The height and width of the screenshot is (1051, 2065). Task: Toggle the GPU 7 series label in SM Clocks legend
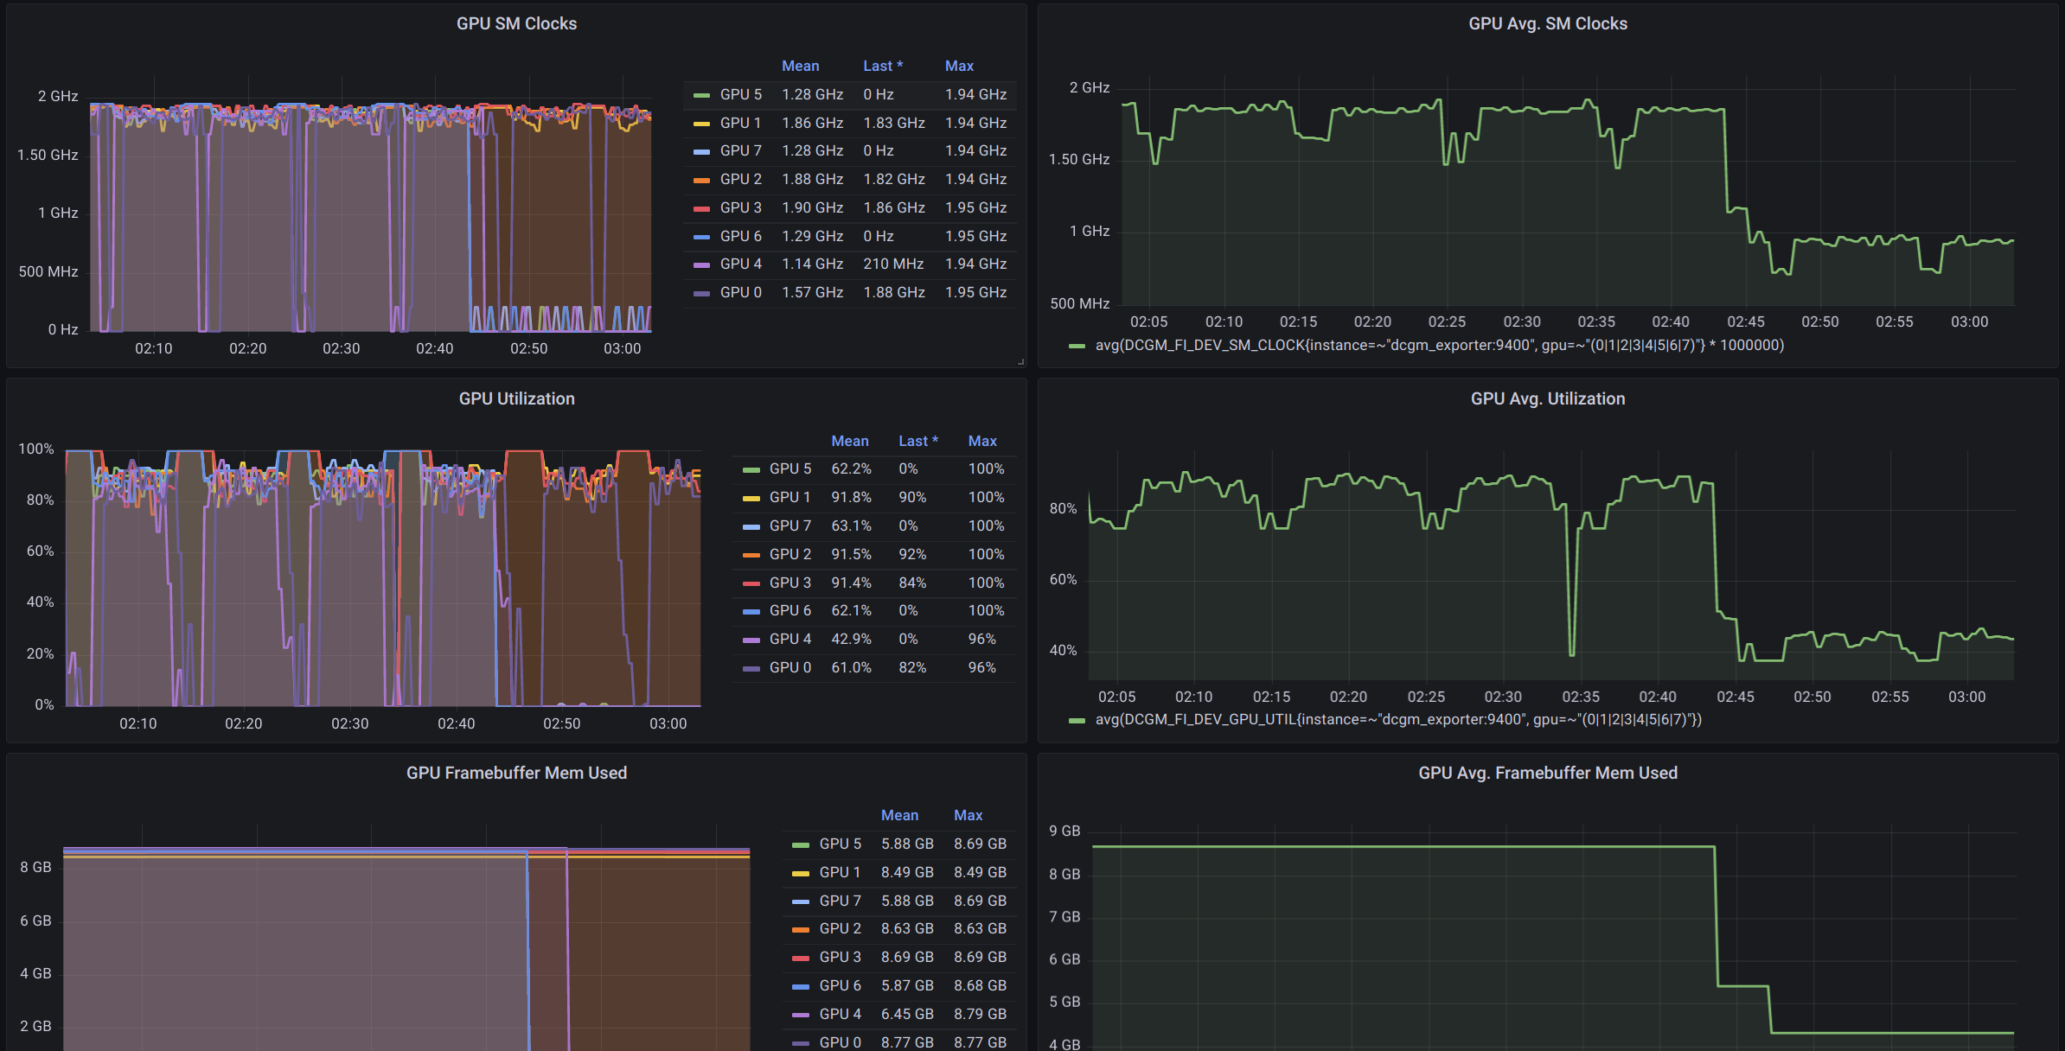tap(740, 150)
